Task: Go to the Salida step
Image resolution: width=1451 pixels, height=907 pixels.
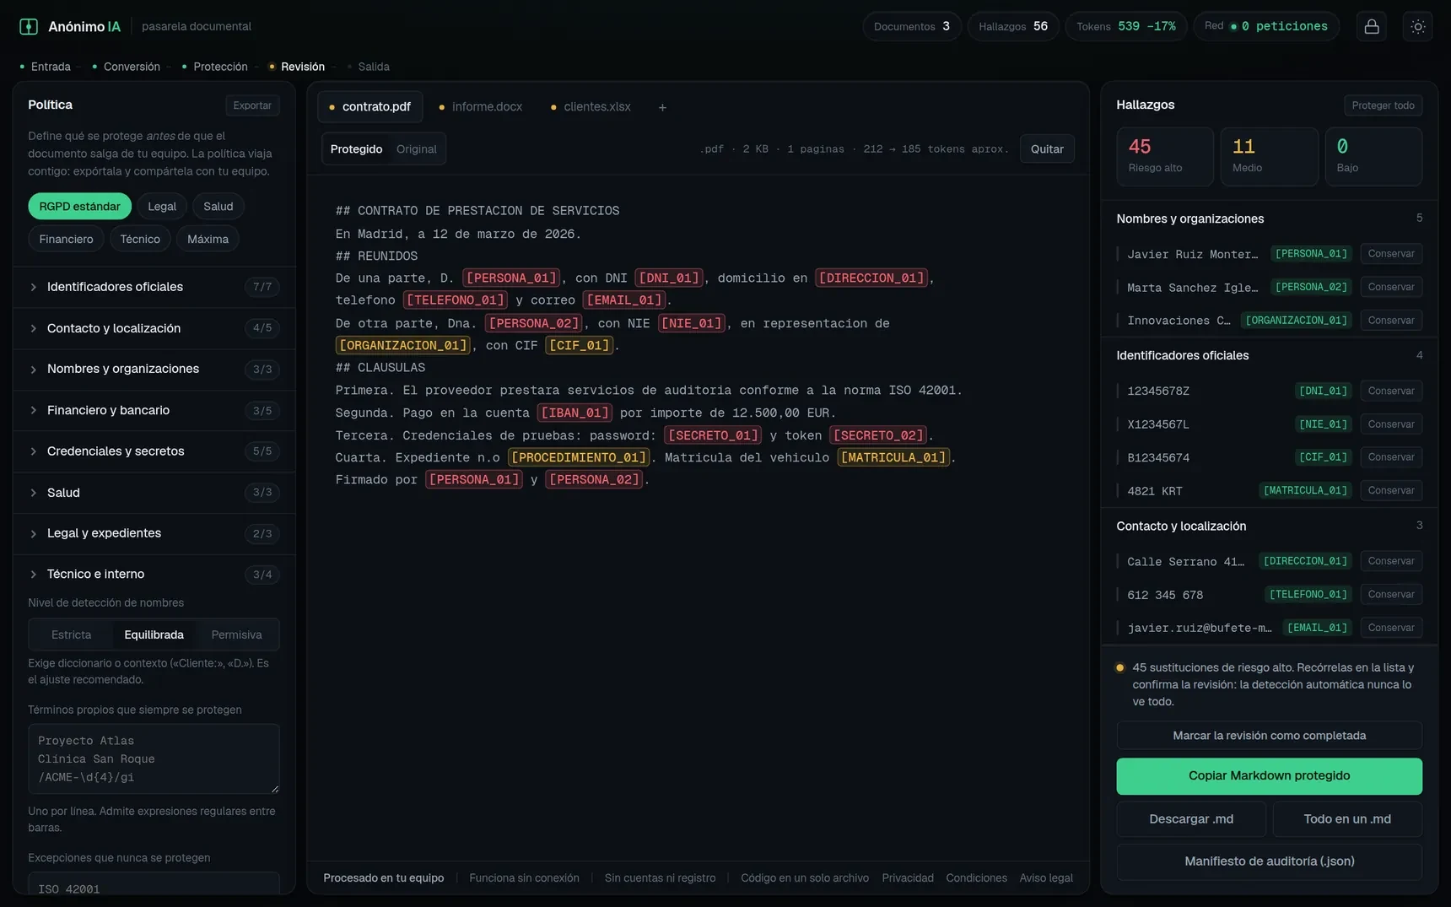Action: pyautogui.click(x=369, y=67)
